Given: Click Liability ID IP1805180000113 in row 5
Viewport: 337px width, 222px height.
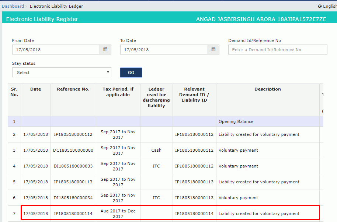Looking at the screenshot, I should 194,182.
